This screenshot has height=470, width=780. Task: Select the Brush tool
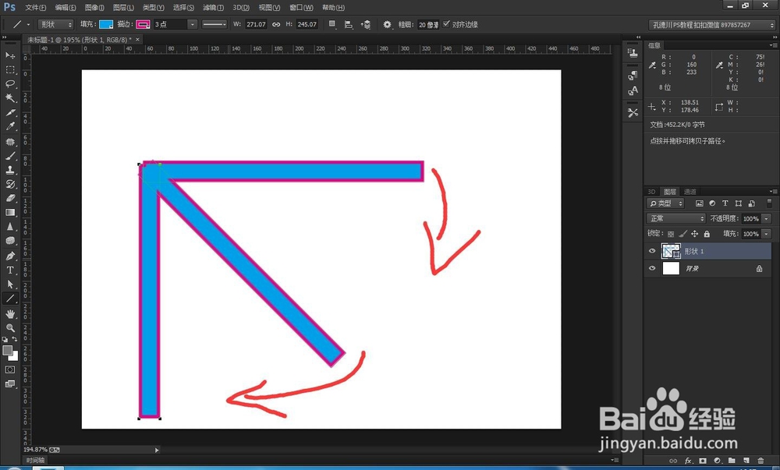(10, 156)
